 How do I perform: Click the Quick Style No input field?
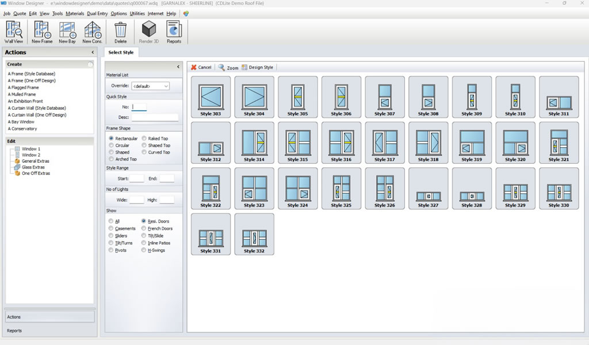[x=139, y=106]
